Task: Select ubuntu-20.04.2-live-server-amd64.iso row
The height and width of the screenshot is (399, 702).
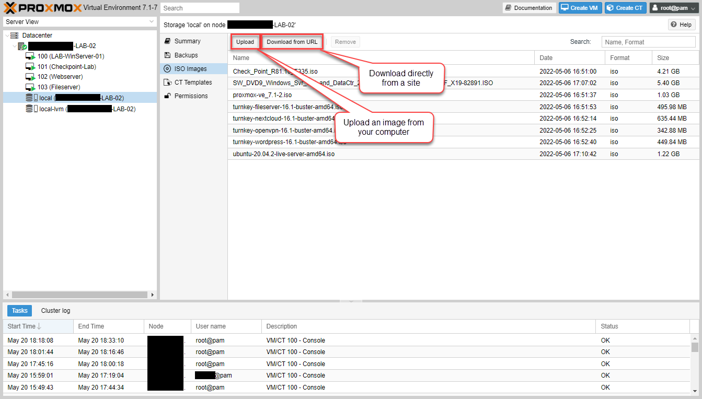Action: point(463,154)
